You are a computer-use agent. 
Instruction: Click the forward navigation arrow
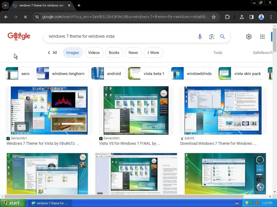click(15, 17)
